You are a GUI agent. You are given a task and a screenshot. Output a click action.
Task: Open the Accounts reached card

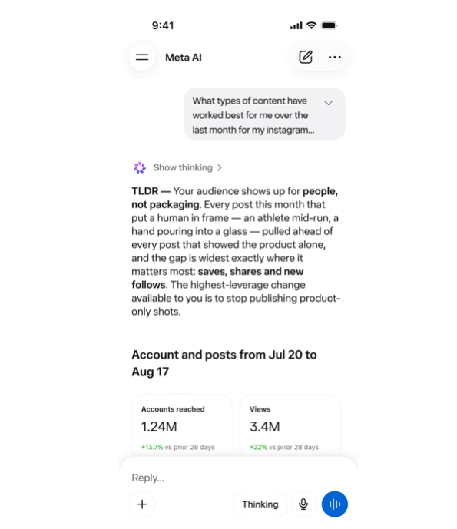tap(182, 426)
